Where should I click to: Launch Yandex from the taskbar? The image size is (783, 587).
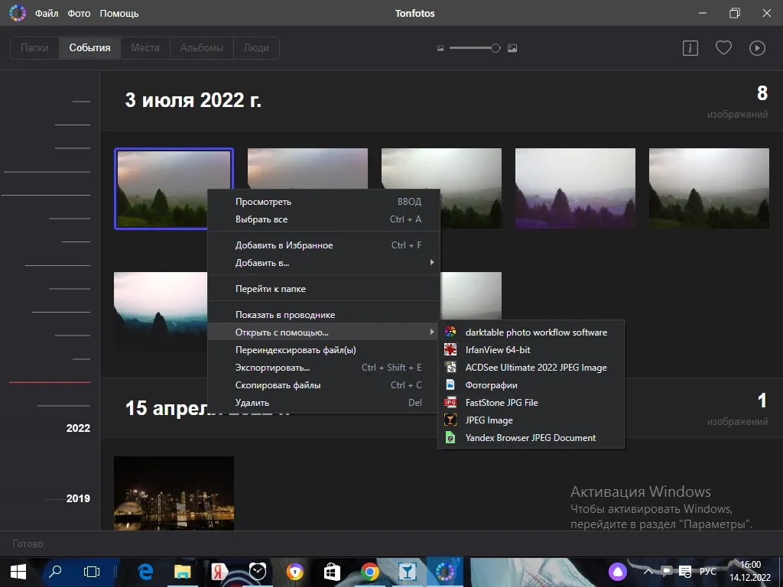click(220, 572)
